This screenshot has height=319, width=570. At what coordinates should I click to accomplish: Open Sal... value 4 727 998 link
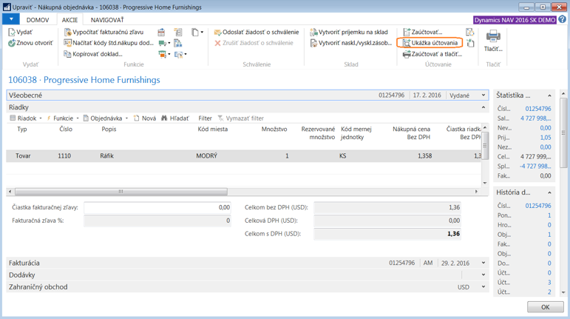coord(536,118)
